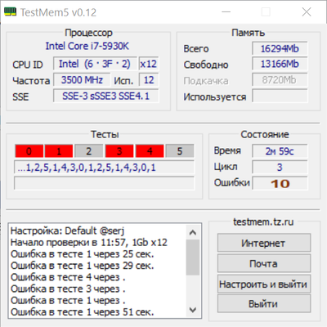Select red test block 3

pos(119,151)
